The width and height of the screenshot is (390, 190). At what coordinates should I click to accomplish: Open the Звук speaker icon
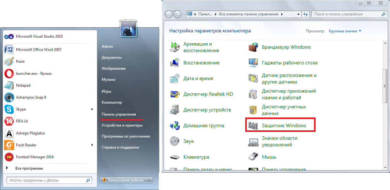175,141
